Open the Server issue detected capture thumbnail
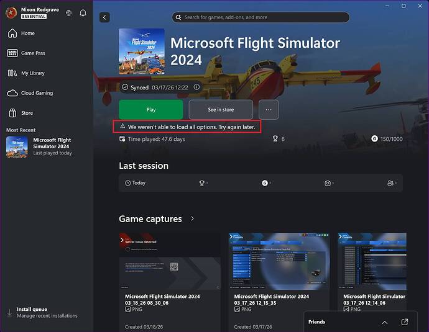 [x=170, y=261]
